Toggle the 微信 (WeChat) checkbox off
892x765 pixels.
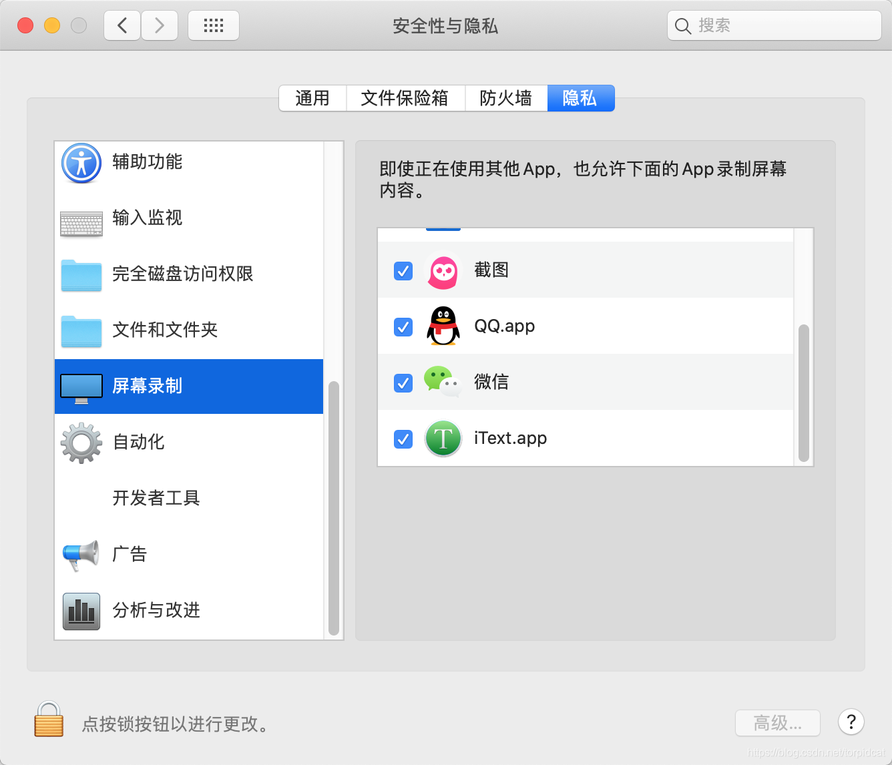coord(403,382)
